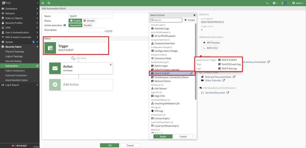Edit DHCP-EVENT with the pencil icon
Screen dimensions: 306x148
191,73
